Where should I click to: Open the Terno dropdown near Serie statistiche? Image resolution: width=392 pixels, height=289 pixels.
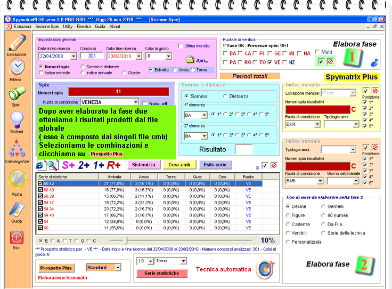(x=183, y=261)
